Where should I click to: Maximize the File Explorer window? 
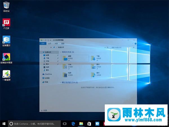click(128, 40)
